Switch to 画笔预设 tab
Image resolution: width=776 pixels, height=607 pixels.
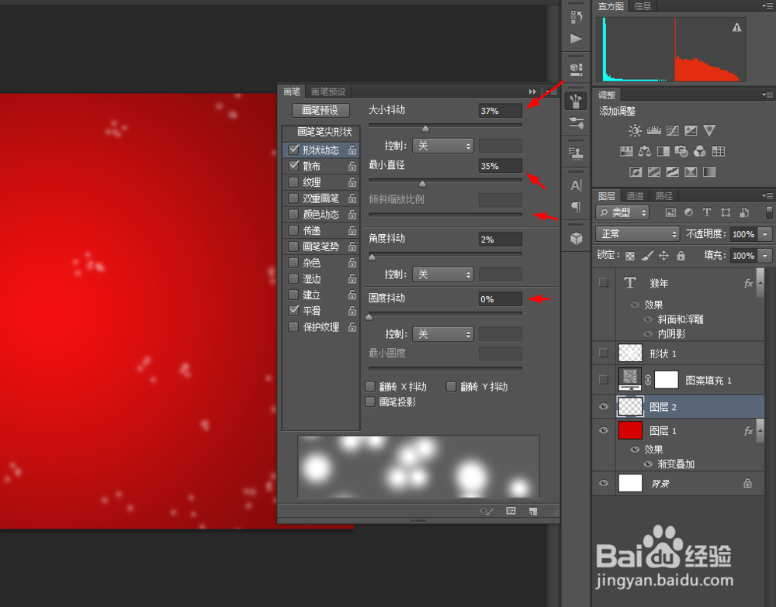tap(328, 91)
